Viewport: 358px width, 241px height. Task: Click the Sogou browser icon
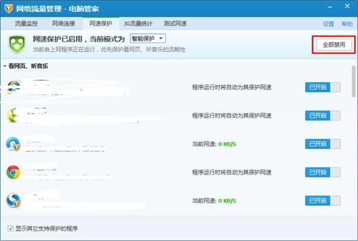point(14,200)
